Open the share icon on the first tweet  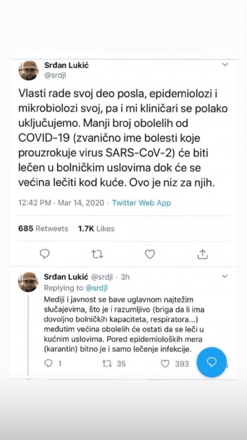202,254
